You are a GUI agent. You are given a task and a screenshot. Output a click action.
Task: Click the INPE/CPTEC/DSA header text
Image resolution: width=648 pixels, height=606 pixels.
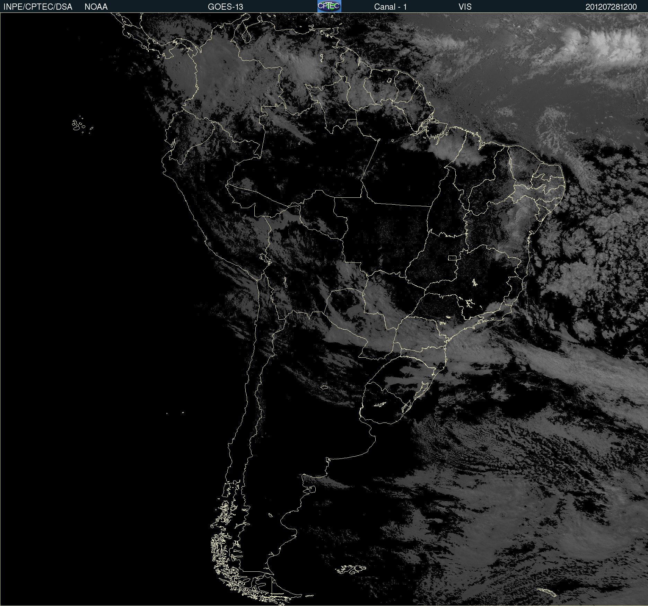point(38,7)
